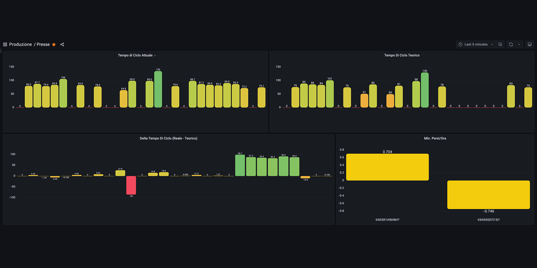Refresh the dashboard
The width and height of the screenshot is (537, 268).
click(511, 44)
